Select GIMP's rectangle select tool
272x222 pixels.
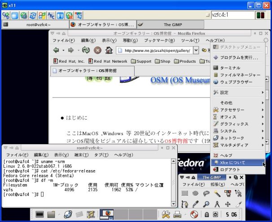pyautogui.click(x=185, y=193)
